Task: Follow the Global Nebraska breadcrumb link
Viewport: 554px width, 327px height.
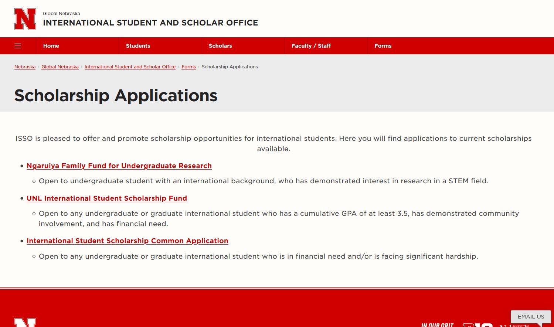Action: [60, 67]
